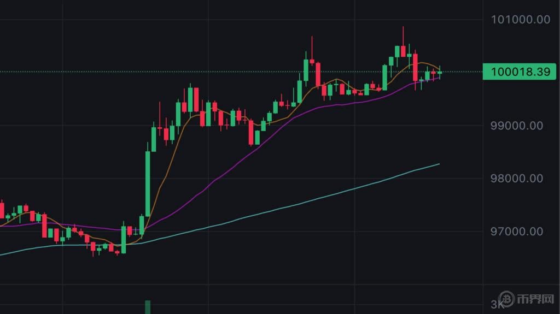Click the tallest green breakout candle
Screen dimensions: 560x314
[148, 183]
